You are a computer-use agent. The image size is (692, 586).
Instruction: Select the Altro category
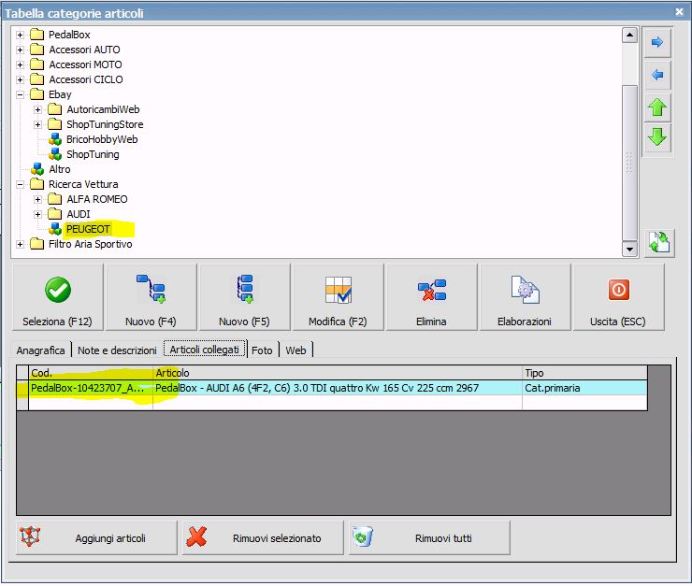[x=60, y=169]
